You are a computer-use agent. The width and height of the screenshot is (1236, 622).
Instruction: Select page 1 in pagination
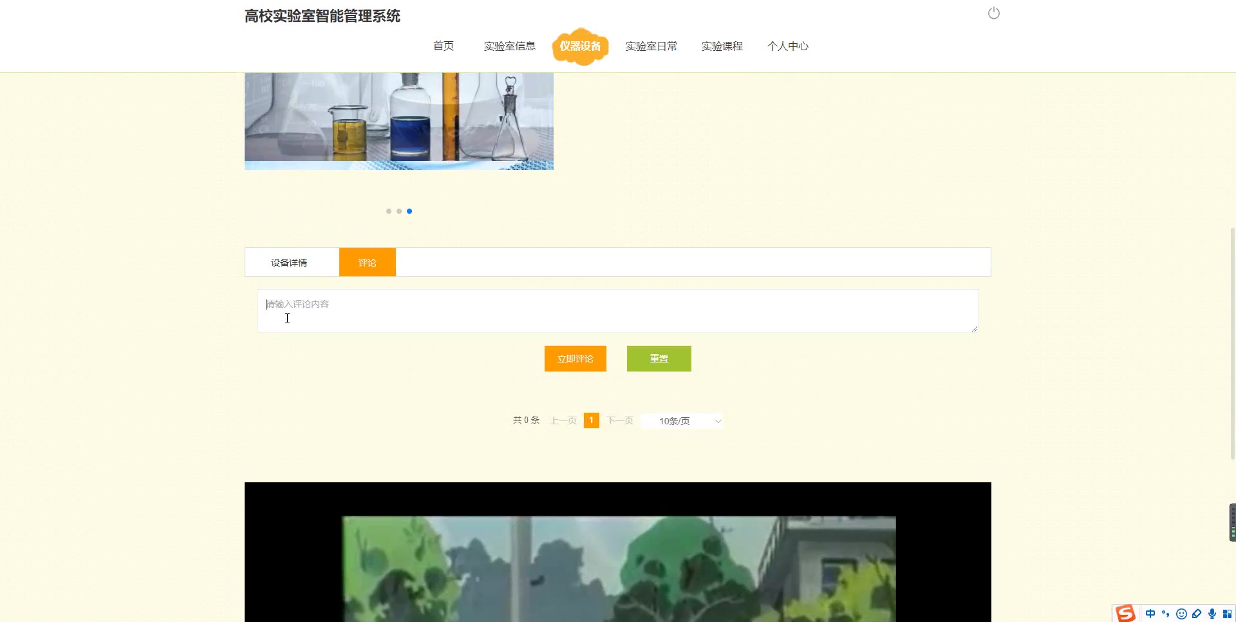(592, 420)
